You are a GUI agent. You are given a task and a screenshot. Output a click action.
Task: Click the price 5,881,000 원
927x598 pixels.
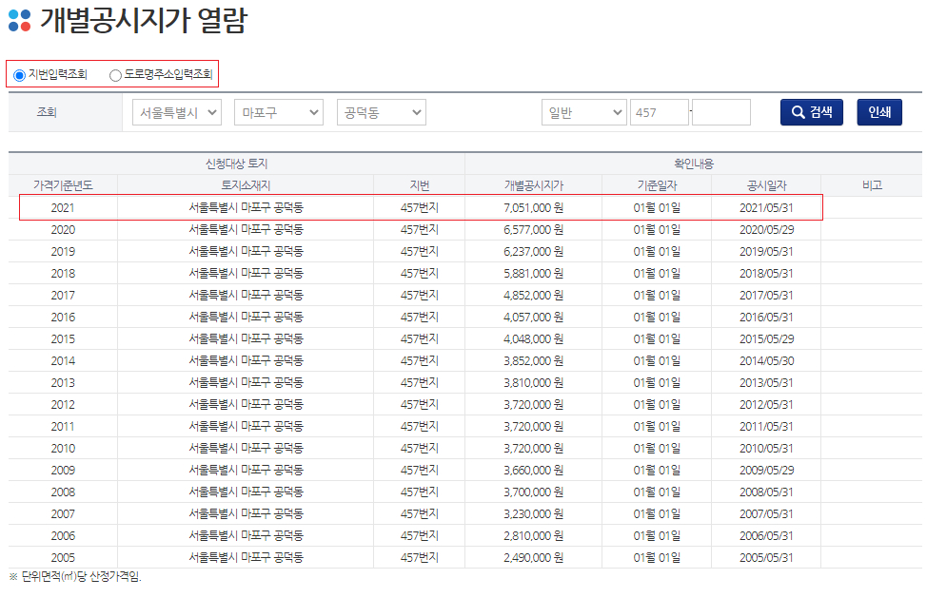click(533, 273)
